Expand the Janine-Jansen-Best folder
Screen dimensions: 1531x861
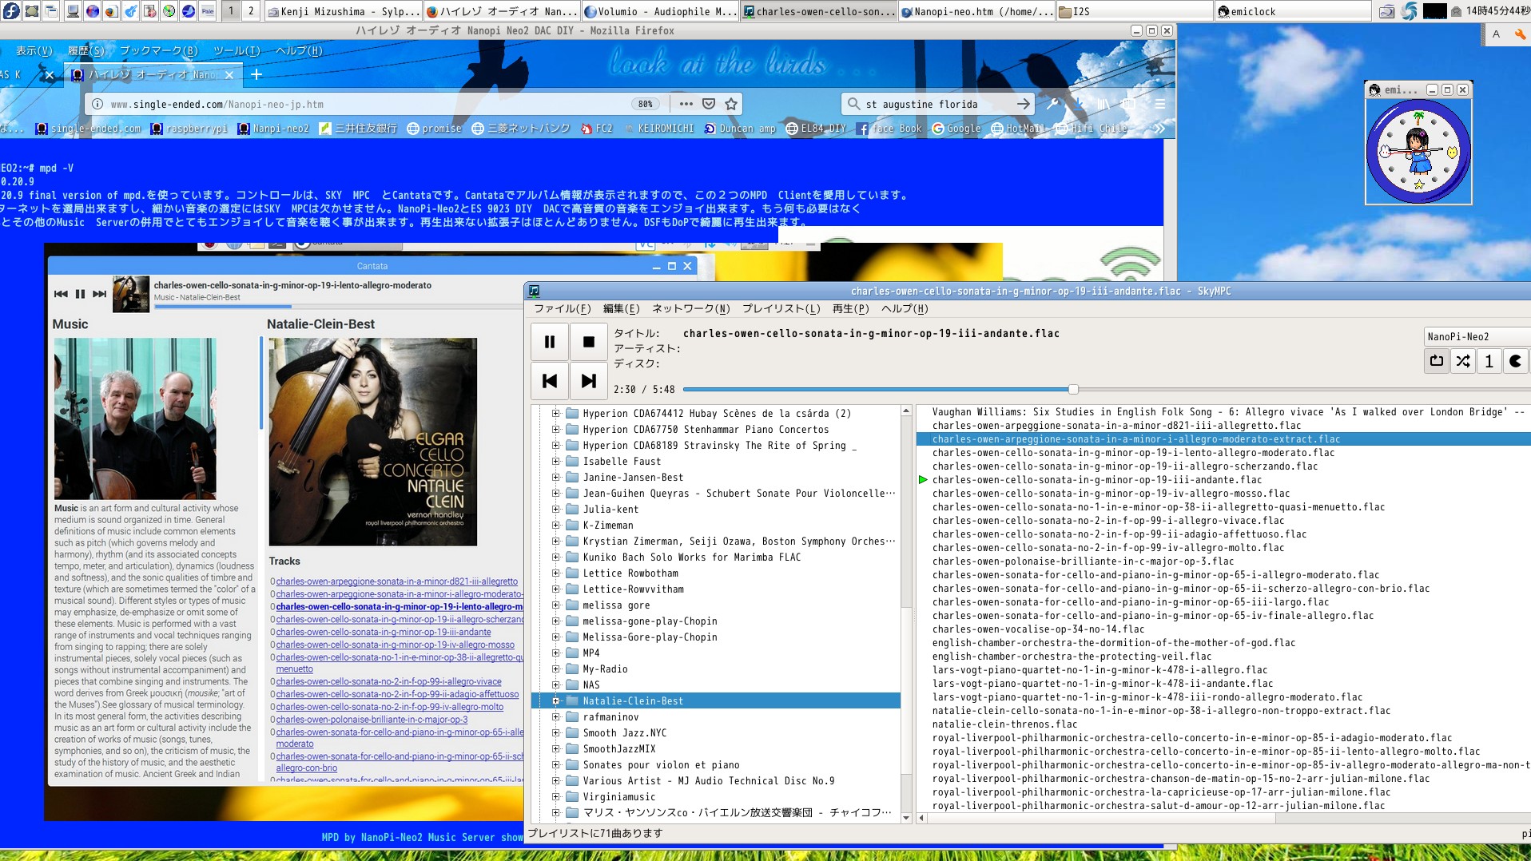coord(555,477)
